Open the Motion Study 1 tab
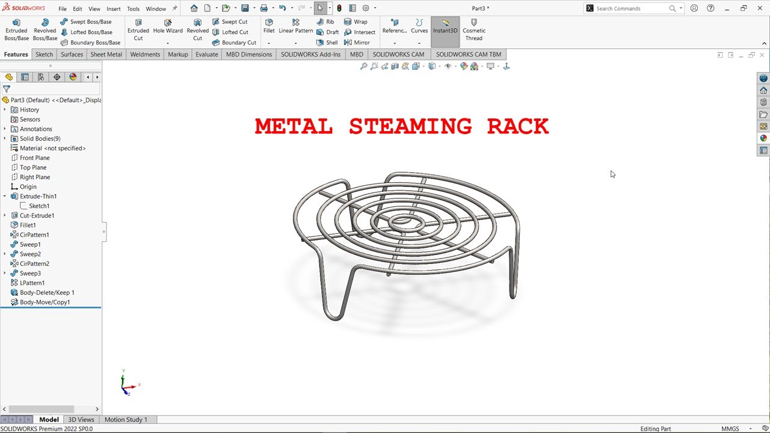 tap(126, 419)
